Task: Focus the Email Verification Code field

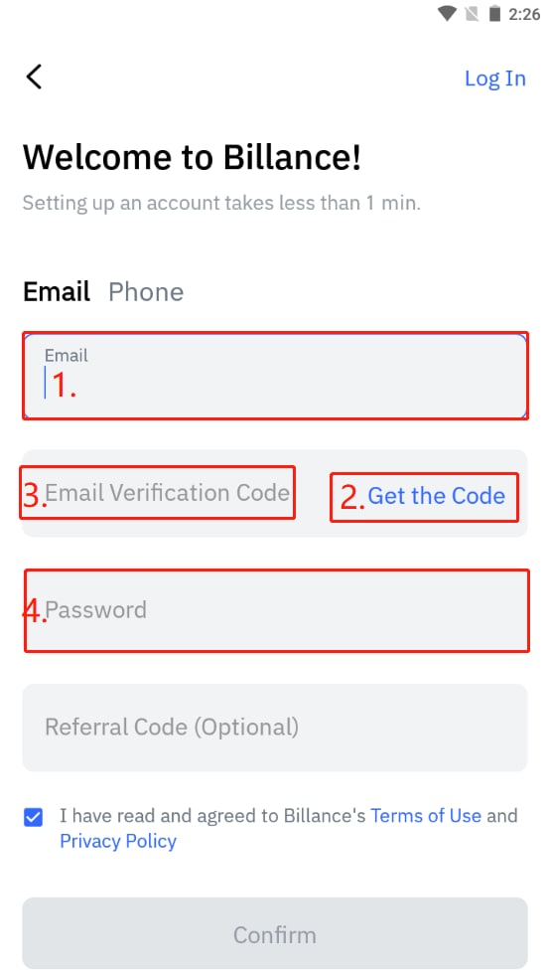Action: pyautogui.click(x=168, y=493)
